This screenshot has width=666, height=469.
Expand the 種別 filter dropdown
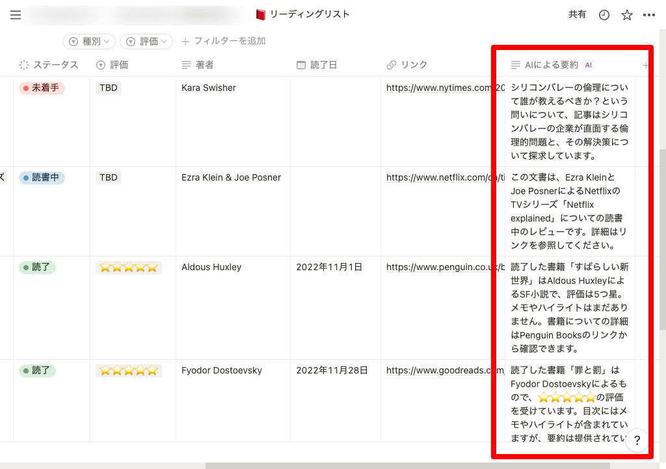89,42
